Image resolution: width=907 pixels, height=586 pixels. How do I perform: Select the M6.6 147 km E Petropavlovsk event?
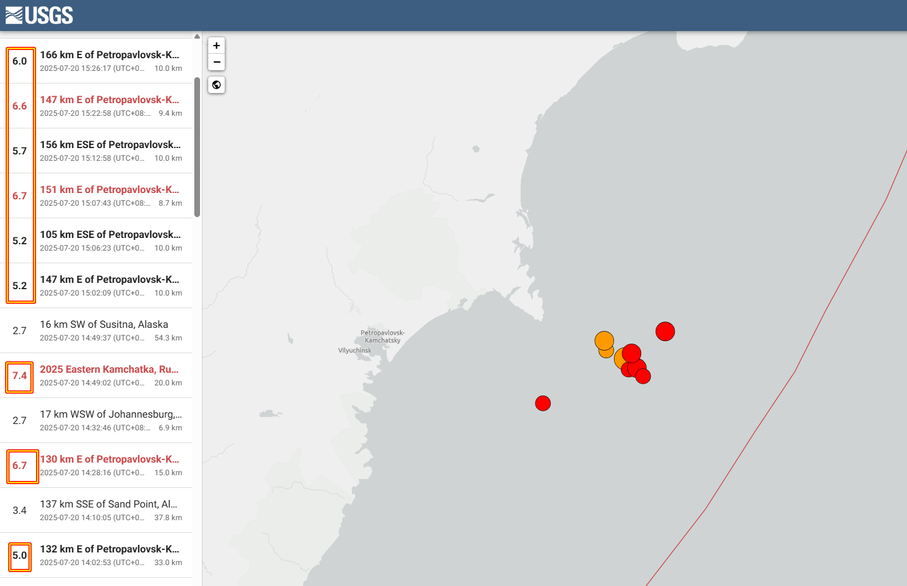(x=109, y=100)
